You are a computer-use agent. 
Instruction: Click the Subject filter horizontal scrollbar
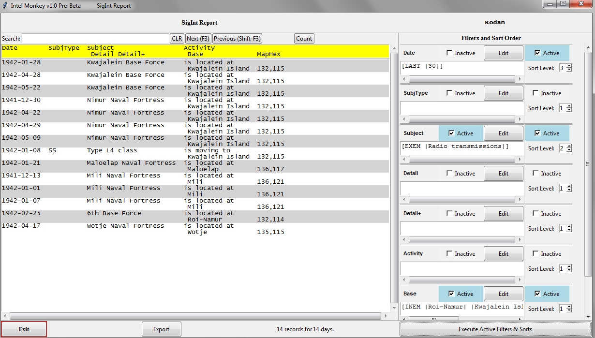[462, 160]
